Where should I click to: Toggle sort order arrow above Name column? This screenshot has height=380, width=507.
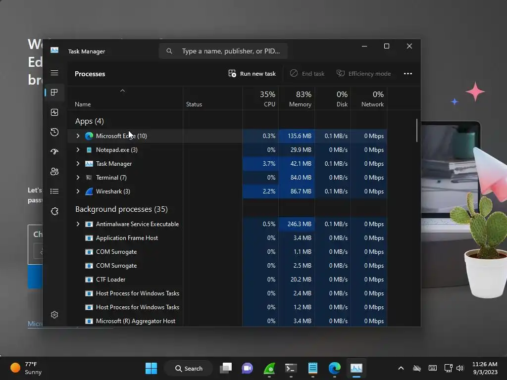point(123,91)
